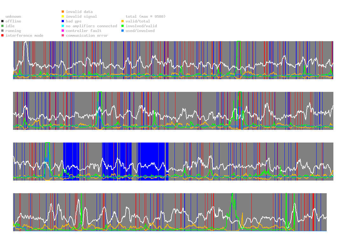Viewport: 348px width, 242px height.
Task: Select the gray running background swatch
Action: 2,31
